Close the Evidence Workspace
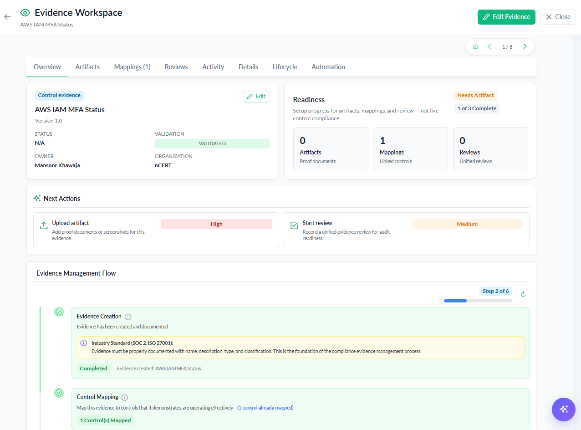This screenshot has width=581, height=430. 558,17
